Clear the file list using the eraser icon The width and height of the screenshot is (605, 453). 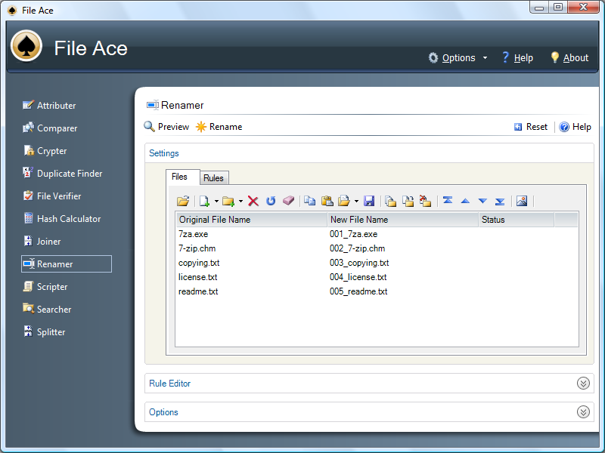click(288, 201)
